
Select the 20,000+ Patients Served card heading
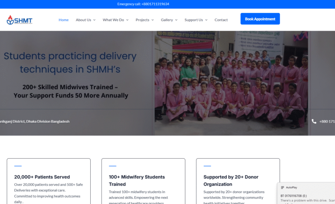point(42,177)
